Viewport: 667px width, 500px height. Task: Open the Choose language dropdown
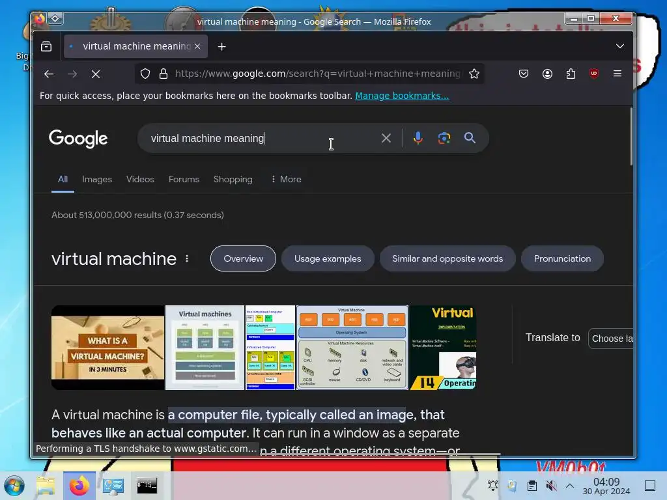(611, 339)
